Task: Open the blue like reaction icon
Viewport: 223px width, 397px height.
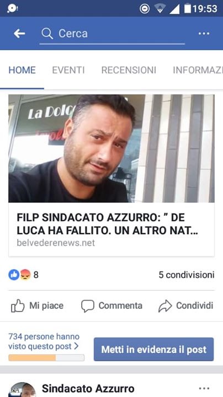Action: pos(14,275)
